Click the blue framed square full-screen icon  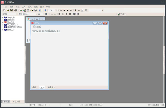pos(40,10)
